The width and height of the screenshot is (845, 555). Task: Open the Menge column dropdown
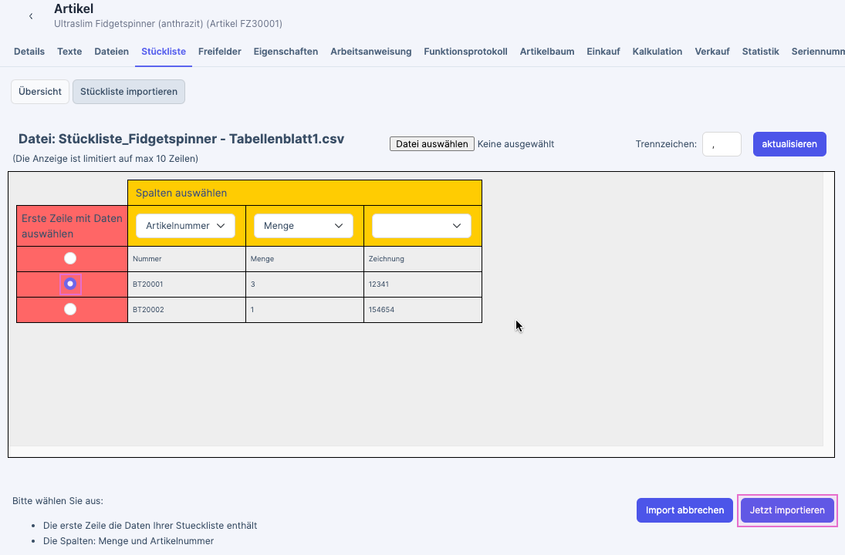[303, 226]
